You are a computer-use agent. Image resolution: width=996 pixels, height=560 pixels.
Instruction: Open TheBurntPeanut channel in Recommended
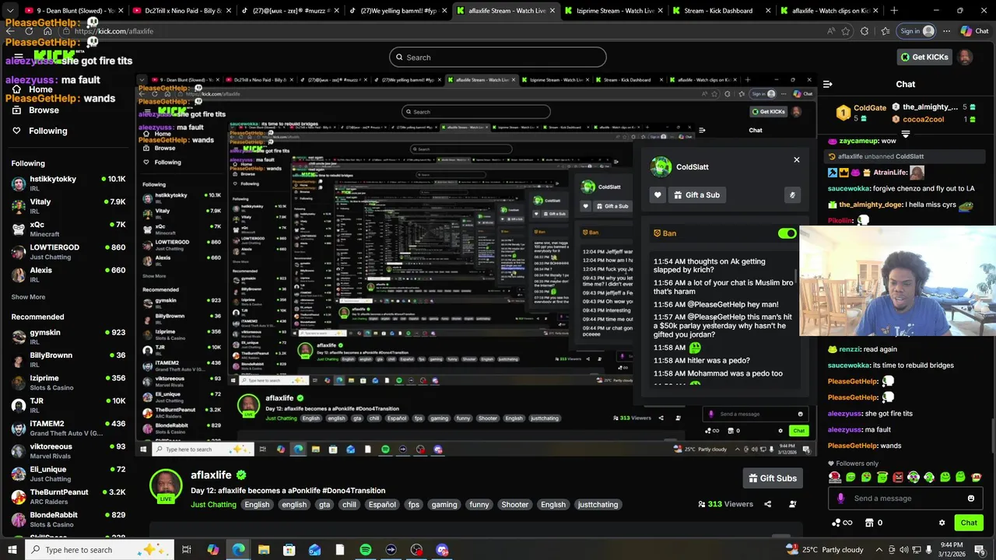[x=68, y=496]
